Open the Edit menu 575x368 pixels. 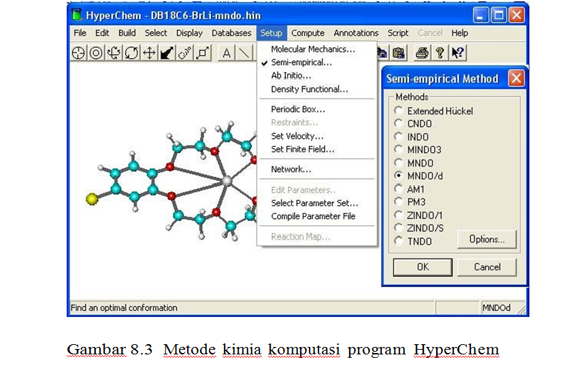point(102,33)
